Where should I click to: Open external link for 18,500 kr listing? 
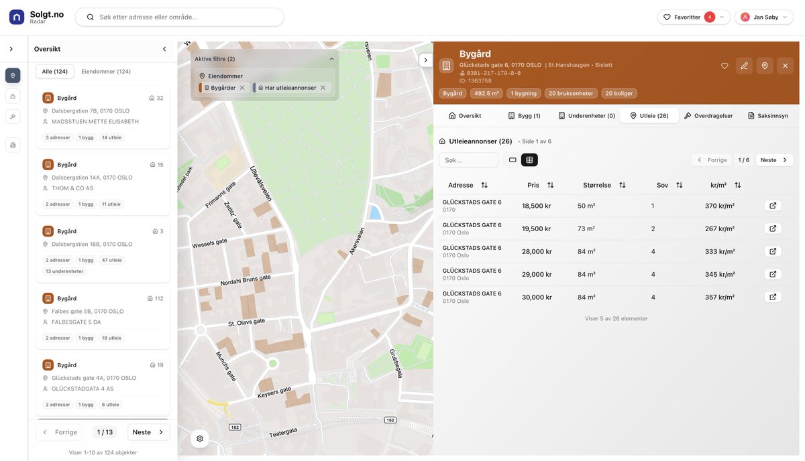[773, 206]
